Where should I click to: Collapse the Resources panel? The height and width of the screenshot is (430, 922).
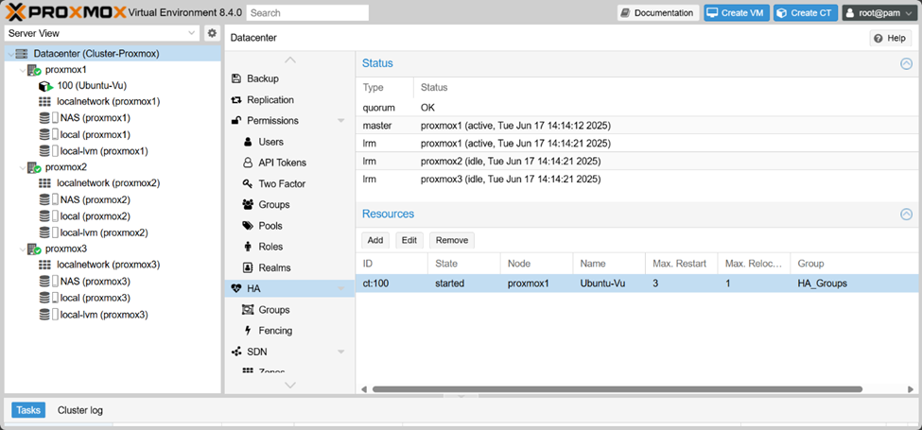tap(906, 215)
